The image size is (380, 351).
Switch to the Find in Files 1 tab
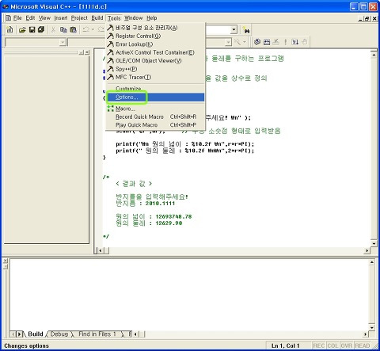pos(97,334)
